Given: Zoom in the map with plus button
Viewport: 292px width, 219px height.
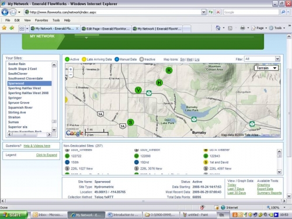Looking at the screenshot, I should click(71, 69).
